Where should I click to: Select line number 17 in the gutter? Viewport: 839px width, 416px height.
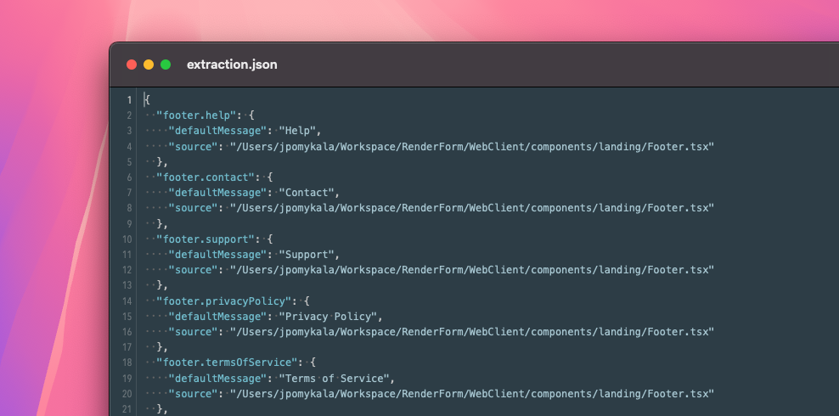coord(127,347)
